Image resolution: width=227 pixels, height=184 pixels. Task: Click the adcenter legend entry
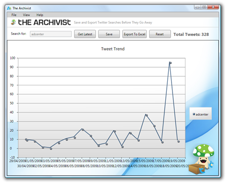pos(201,114)
